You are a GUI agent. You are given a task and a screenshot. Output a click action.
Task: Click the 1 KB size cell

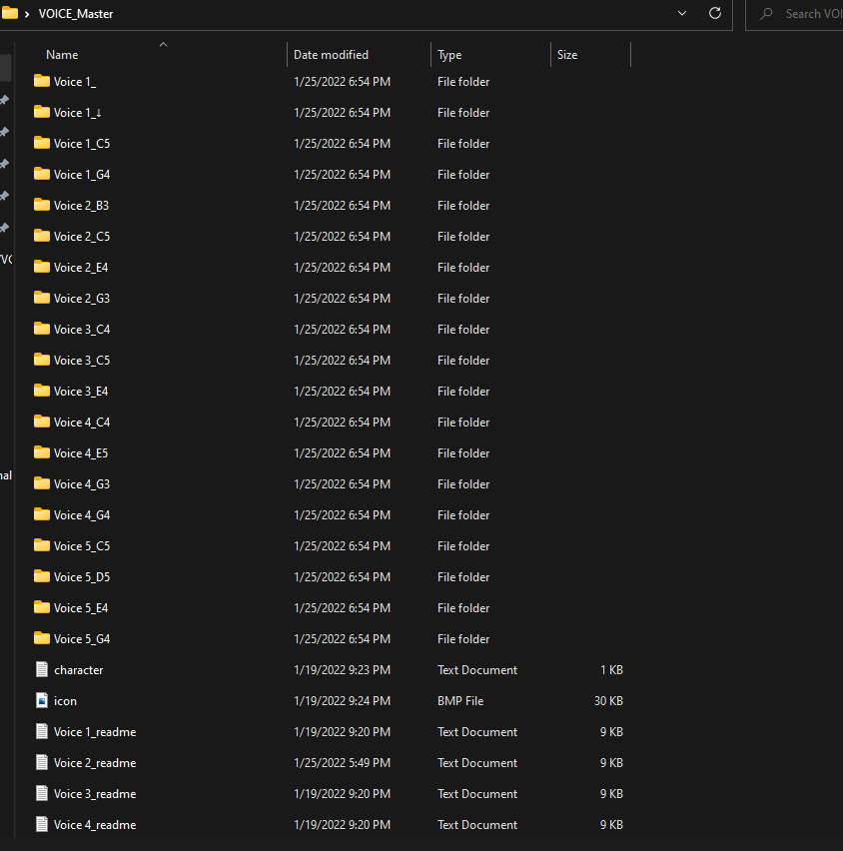point(611,670)
